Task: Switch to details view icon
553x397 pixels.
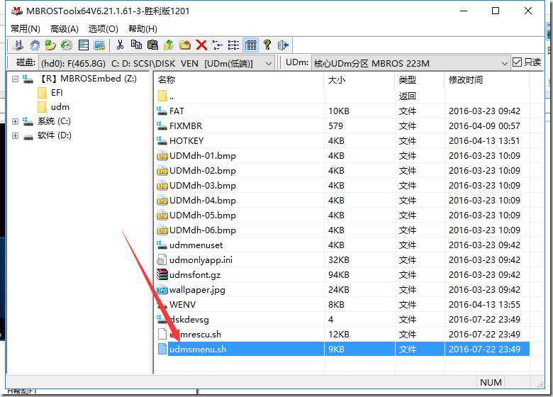Action: (x=250, y=45)
